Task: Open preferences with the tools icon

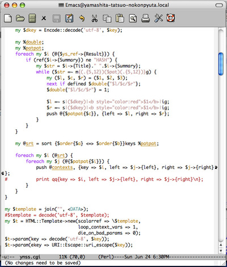Action: 158,18
